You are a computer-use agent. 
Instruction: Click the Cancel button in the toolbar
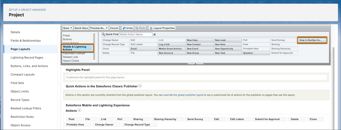[x=114, y=28]
